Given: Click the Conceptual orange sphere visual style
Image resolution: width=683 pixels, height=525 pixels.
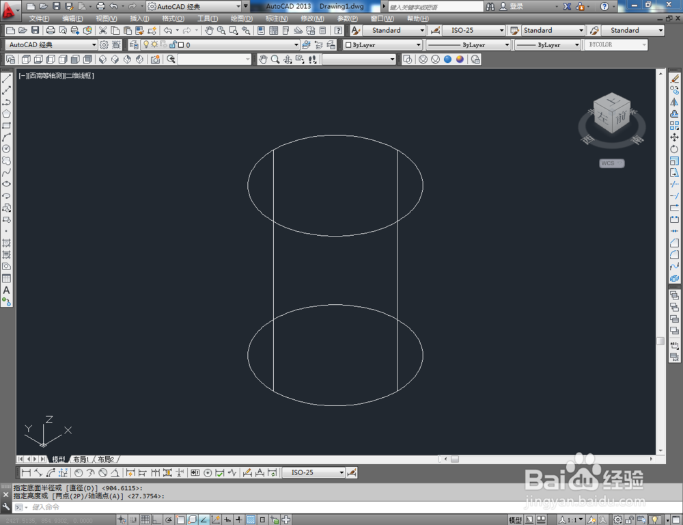Looking at the screenshot, I should coord(460,59).
